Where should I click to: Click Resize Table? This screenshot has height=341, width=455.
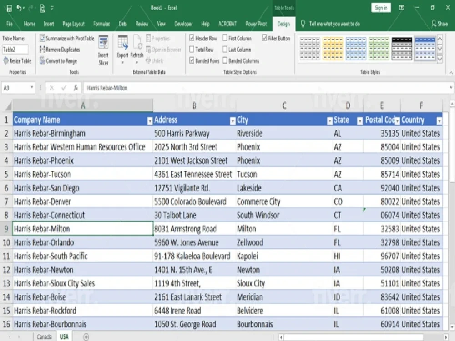tap(17, 60)
